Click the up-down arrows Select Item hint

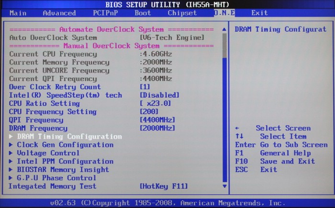271,136
